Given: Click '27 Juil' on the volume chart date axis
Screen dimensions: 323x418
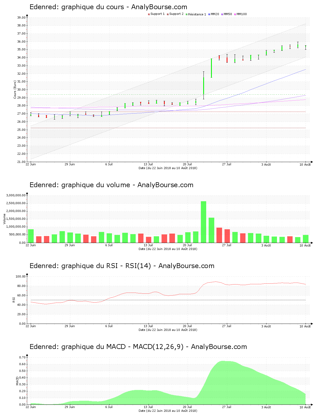Looking at the screenshot, I should click(x=227, y=245).
